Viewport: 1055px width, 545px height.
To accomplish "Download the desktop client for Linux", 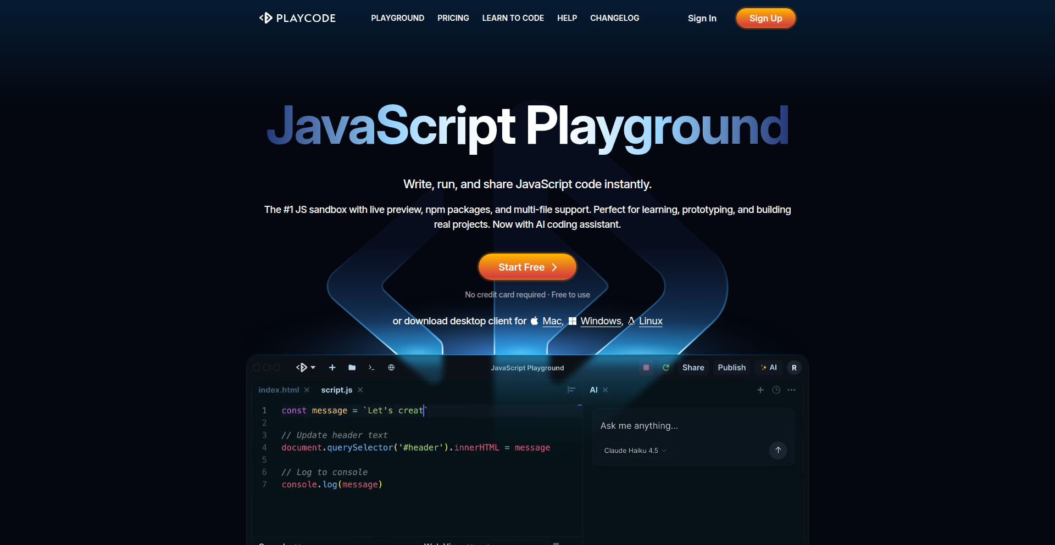I will pyautogui.click(x=651, y=321).
